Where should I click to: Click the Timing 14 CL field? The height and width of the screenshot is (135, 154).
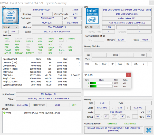click(x=97, y=116)
